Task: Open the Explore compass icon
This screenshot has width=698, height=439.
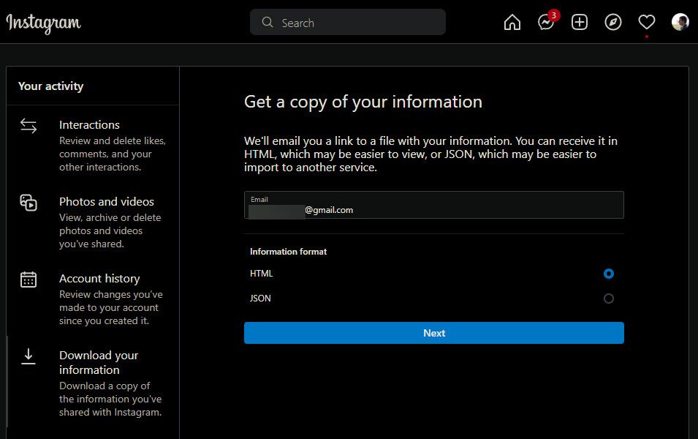Action: [x=613, y=23]
